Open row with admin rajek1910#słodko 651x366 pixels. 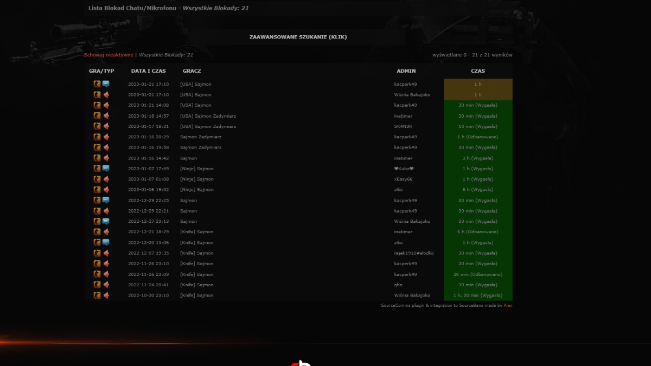click(x=298, y=253)
